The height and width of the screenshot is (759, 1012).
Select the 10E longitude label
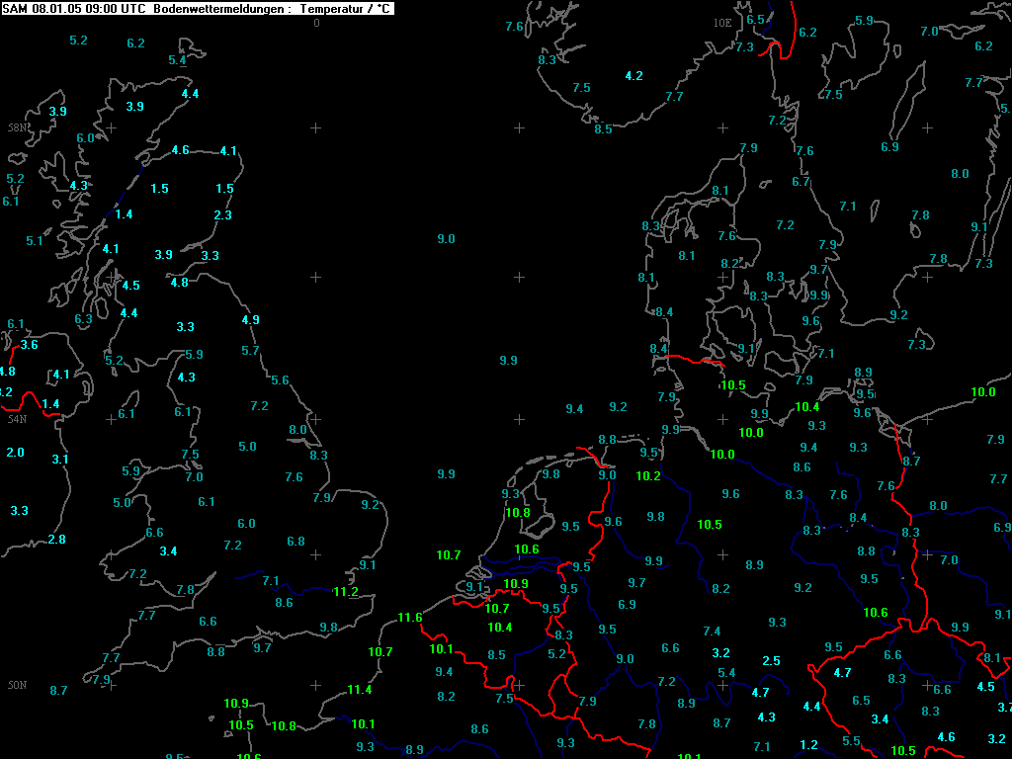pos(722,24)
